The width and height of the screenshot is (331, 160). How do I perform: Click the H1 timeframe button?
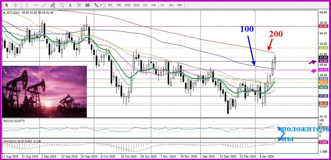point(145,5)
